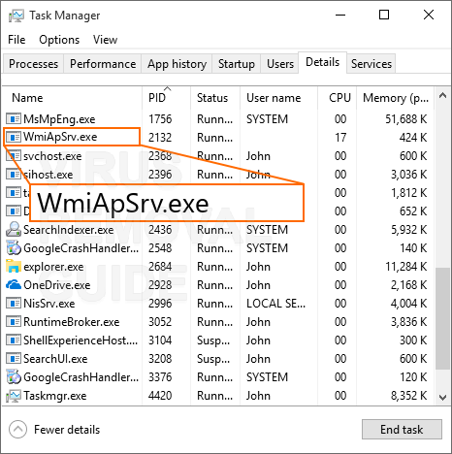Screen dimensions: 452x454
Task: Click the scrollbar down arrow
Action: 442,397
